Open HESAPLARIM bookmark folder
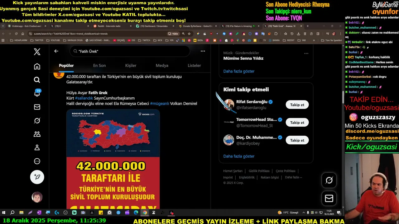This screenshot has height=224, width=399. [x=19, y=40]
